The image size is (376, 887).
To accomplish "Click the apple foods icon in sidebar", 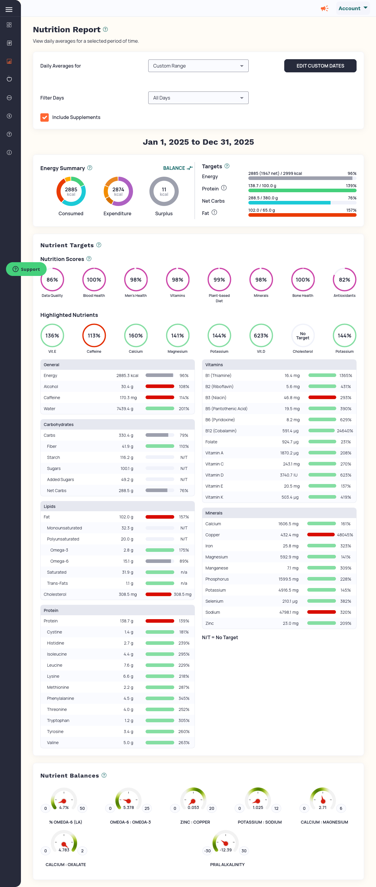I will click(x=9, y=79).
